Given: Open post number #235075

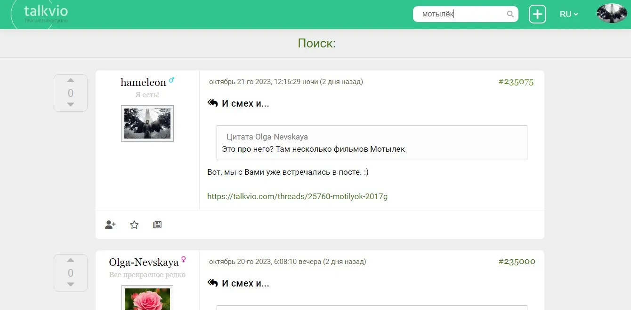Looking at the screenshot, I should [516, 82].
